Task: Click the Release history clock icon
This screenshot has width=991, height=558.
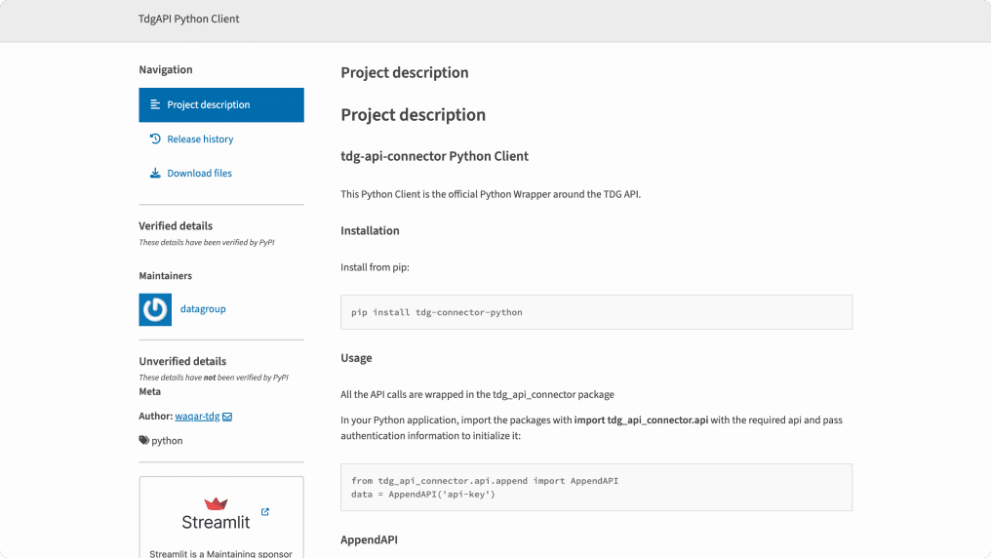Action: coord(155,139)
